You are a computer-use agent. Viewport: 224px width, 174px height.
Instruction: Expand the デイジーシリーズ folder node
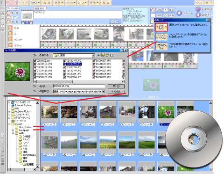click(9, 118)
